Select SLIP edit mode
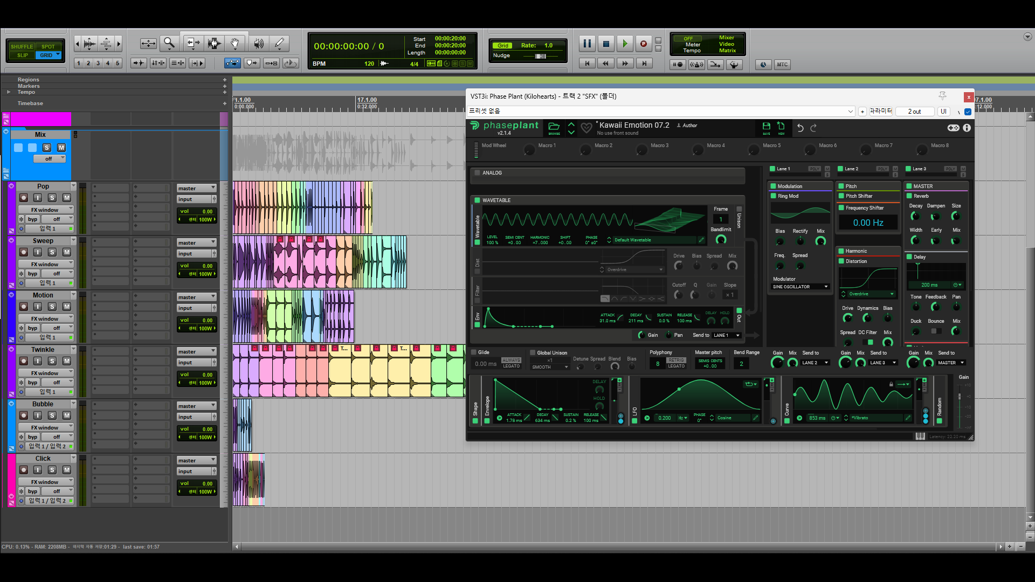This screenshot has width=1035, height=582. [x=22, y=55]
